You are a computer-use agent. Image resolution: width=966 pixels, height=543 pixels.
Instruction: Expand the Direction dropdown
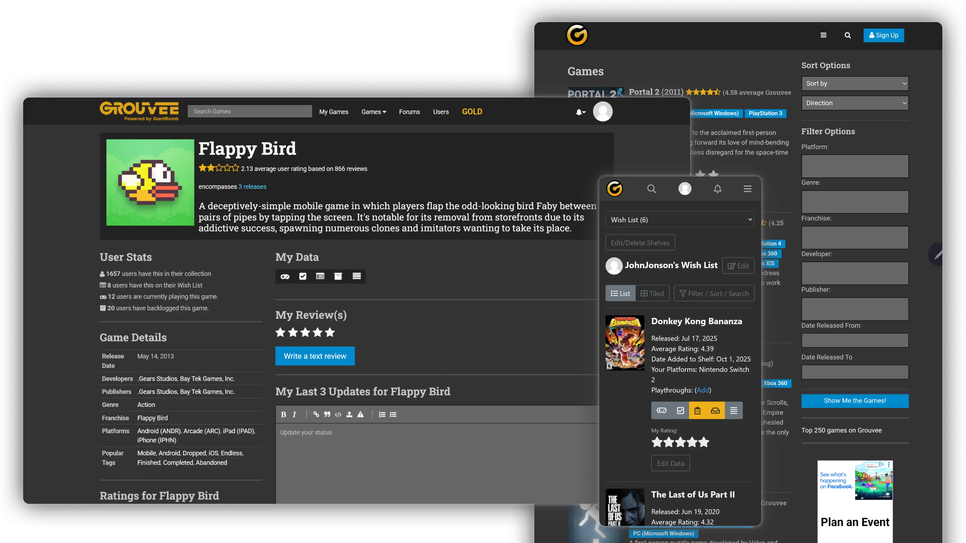click(855, 103)
